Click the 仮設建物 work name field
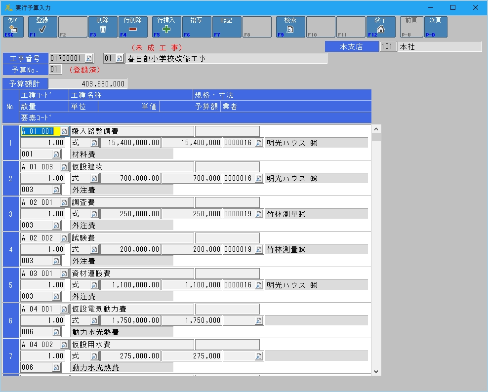488x392 pixels. [x=132, y=167]
